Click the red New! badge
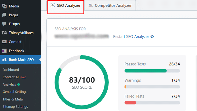The width and height of the screenshot is (197, 111). [x=23, y=77]
